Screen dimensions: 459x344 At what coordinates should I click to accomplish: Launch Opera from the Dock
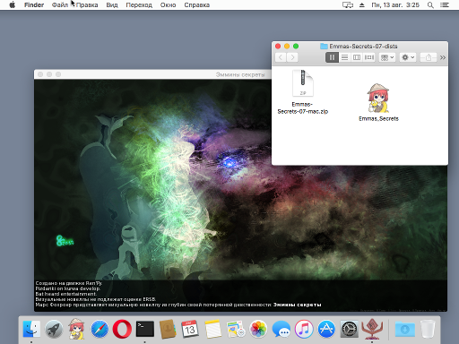tap(122, 329)
